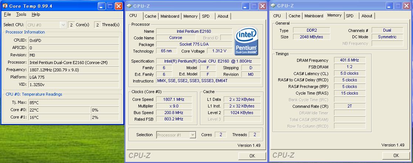Click the Code Name value Conroe

coord(176,38)
